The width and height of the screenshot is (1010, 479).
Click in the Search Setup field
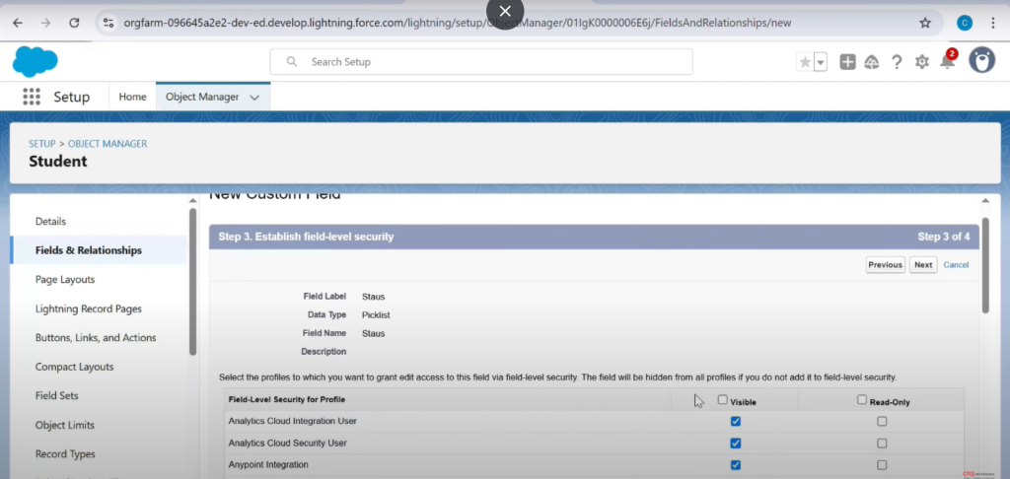(481, 62)
